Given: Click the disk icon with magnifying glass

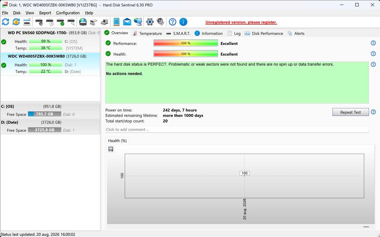Looking at the screenshot, I should tap(71, 22).
